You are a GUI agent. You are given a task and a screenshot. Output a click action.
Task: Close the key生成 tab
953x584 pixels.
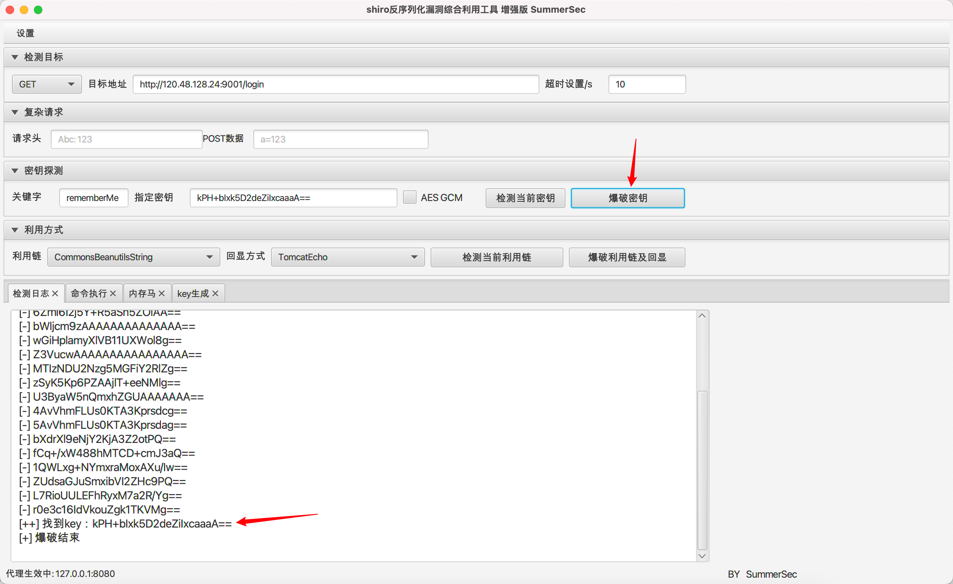(215, 294)
